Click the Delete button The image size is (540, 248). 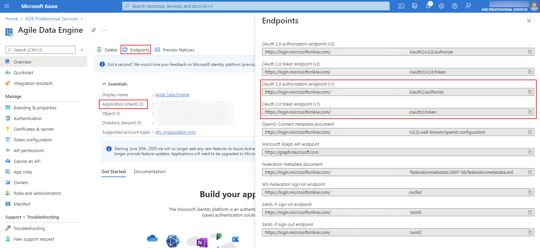pos(107,50)
